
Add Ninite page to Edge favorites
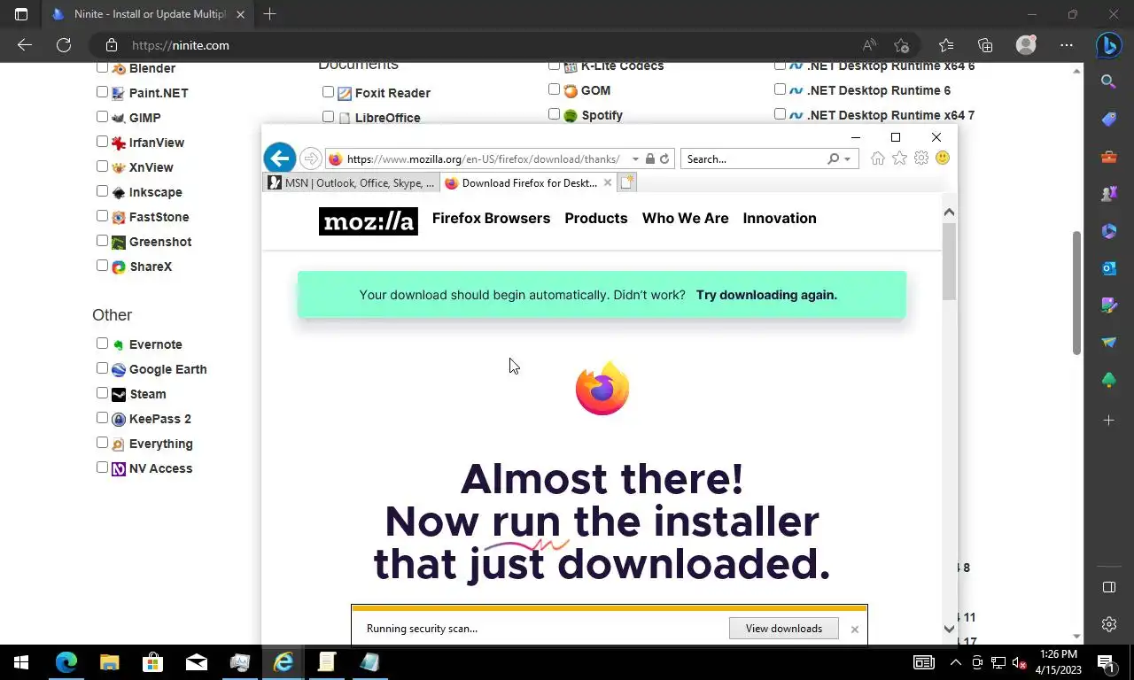tap(902, 45)
